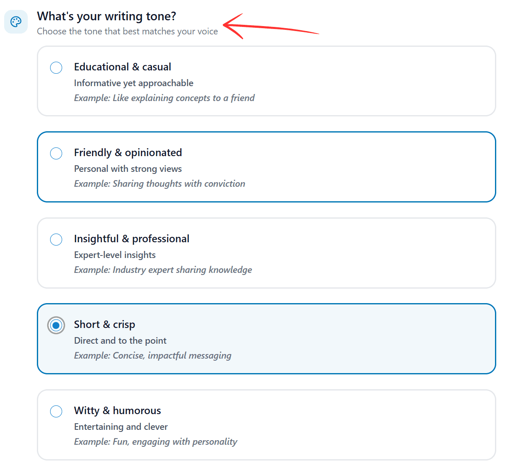Viewport: 507px width, 470px height.
Task: Click the text Expert-level insights
Action: [115, 255]
